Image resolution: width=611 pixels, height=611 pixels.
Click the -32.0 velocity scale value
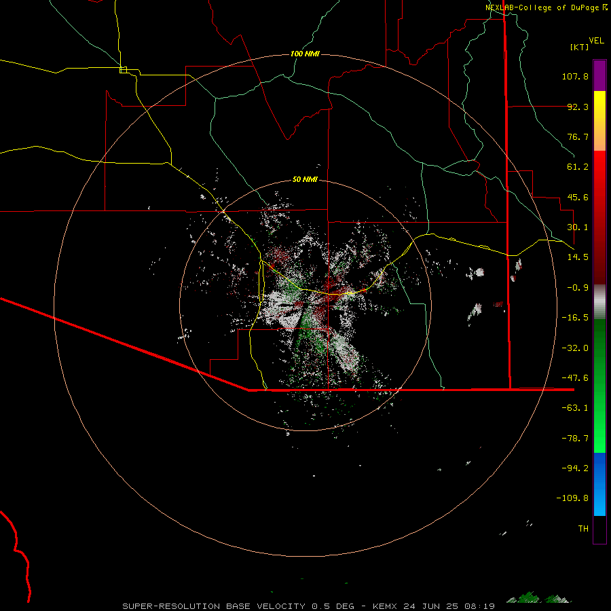(575, 348)
